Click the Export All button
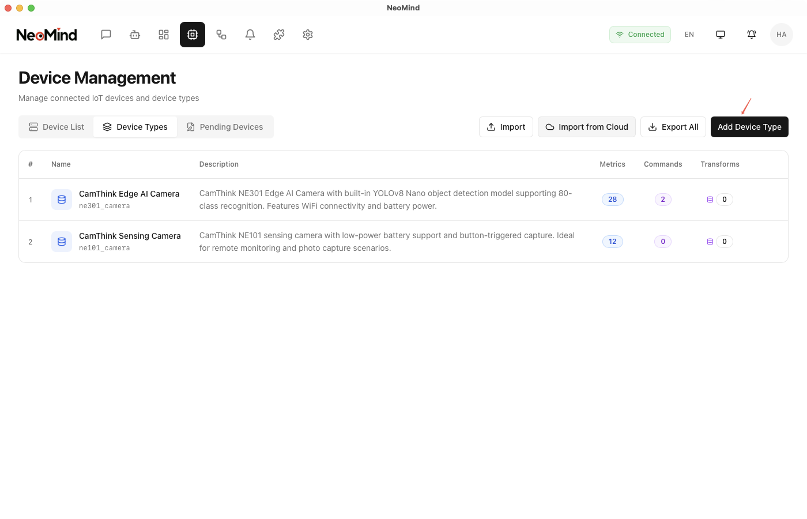The height and width of the screenshot is (519, 807). [673, 127]
